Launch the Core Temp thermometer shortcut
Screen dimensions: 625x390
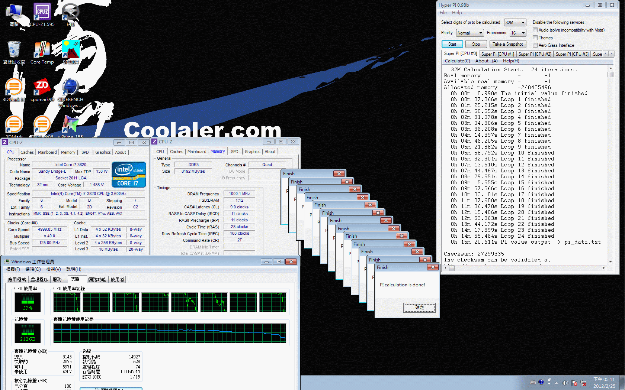[42, 52]
